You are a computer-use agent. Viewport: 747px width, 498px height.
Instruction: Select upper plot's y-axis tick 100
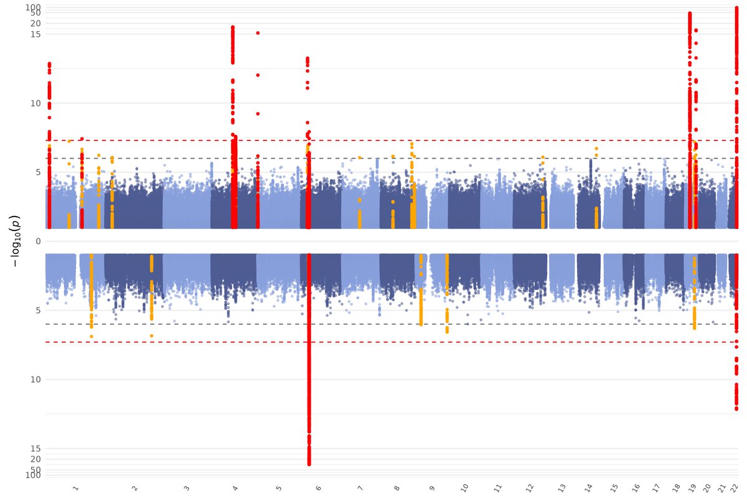click(33, 7)
